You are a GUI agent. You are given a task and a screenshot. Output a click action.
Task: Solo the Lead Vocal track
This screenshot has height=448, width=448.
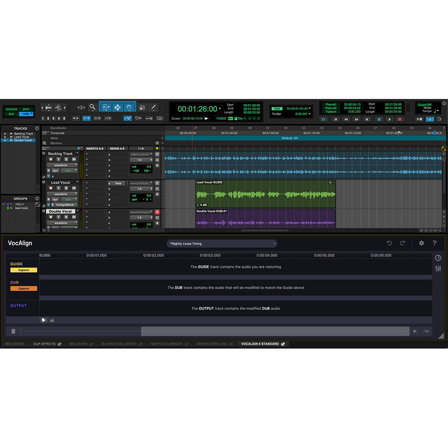click(x=66, y=188)
